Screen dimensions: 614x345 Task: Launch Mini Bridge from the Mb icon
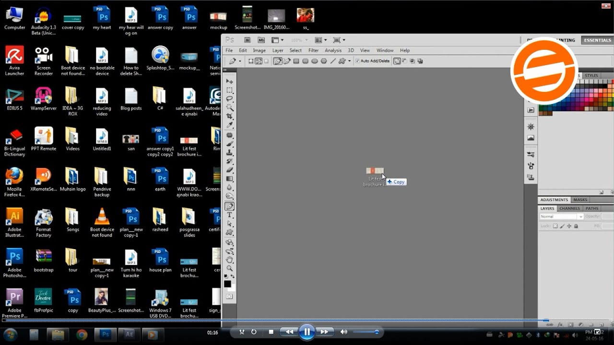tap(261, 40)
